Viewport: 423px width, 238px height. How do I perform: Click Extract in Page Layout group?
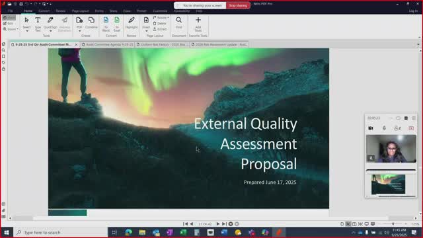pos(160,29)
